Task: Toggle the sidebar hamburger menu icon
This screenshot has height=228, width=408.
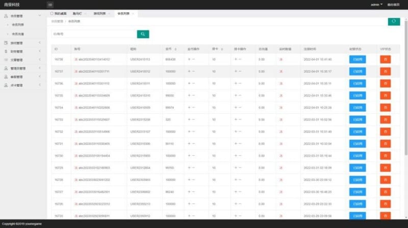Action: (50, 5)
